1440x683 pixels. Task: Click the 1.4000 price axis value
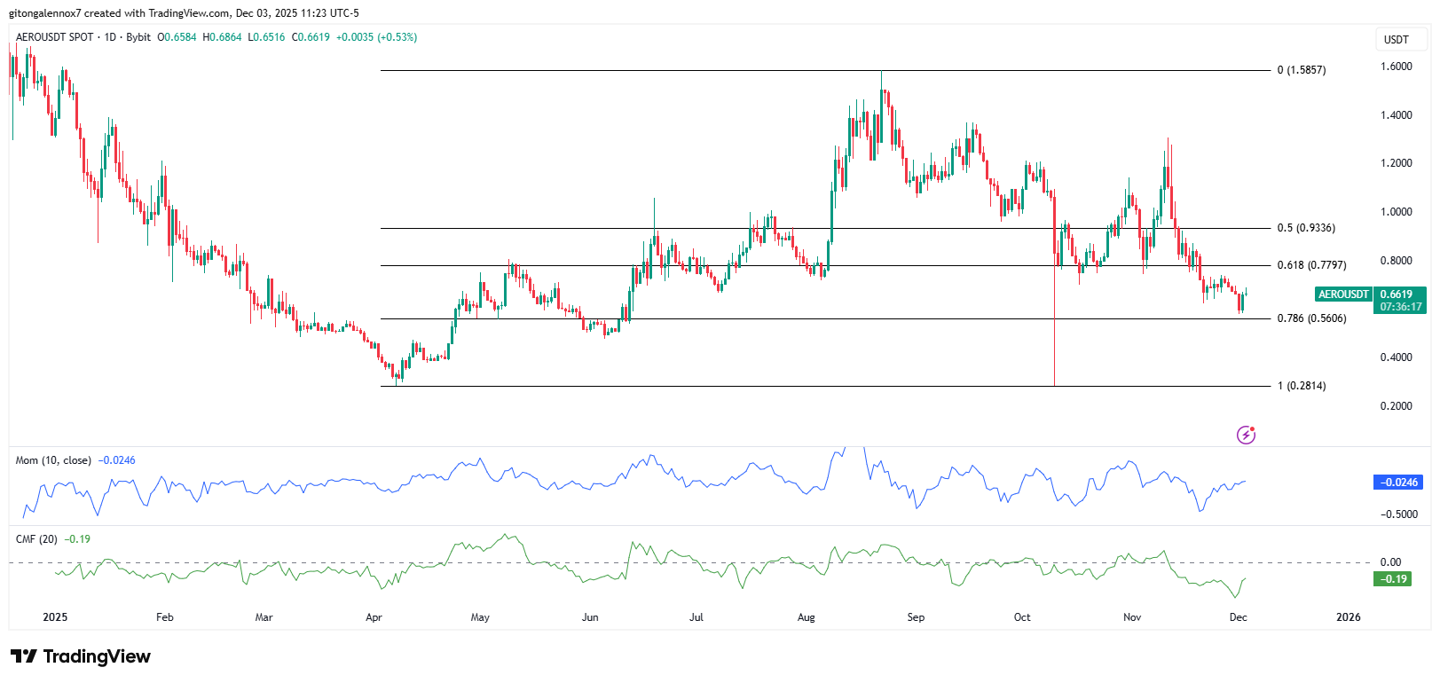[x=1397, y=115]
